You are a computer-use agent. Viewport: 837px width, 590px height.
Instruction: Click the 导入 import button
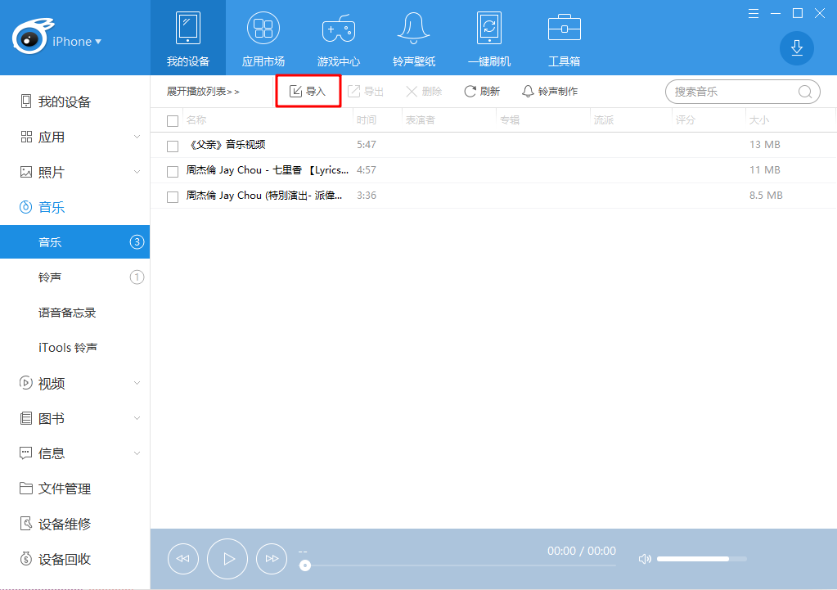(308, 92)
